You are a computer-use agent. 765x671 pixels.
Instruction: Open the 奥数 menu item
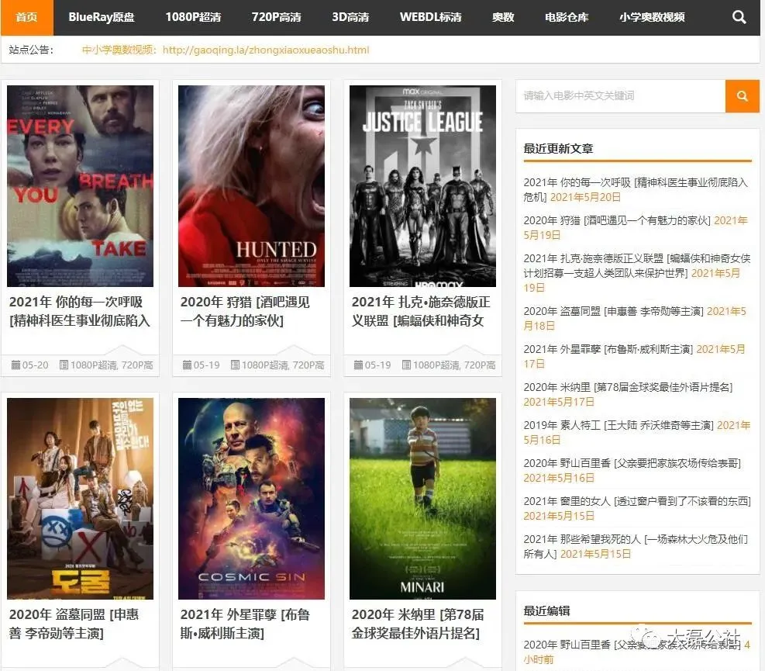pyautogui.click(x=503, y=18)
